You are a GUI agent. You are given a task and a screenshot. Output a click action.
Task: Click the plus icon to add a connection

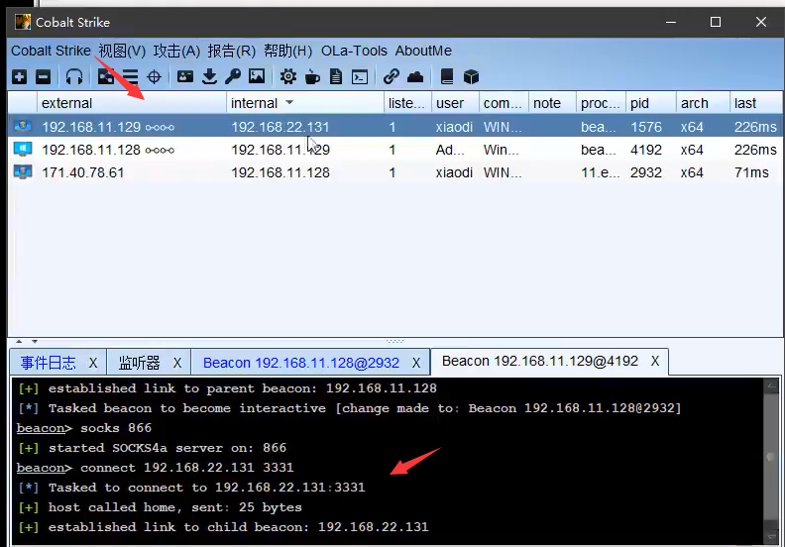[x=19, y=76]
